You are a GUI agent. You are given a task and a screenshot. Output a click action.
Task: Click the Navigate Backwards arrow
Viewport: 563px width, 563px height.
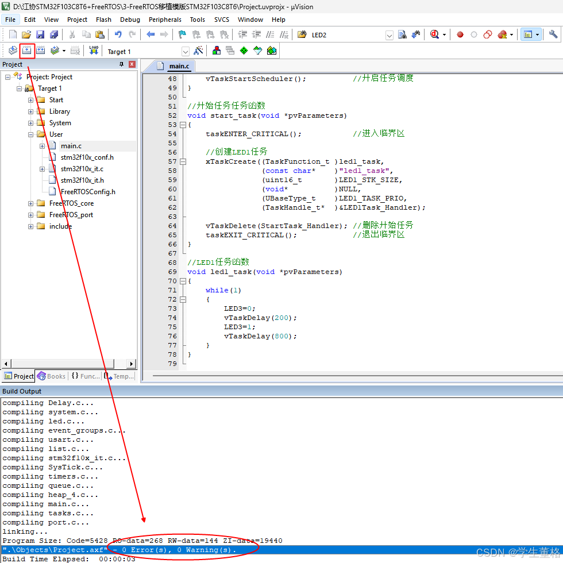coord(151,34)
